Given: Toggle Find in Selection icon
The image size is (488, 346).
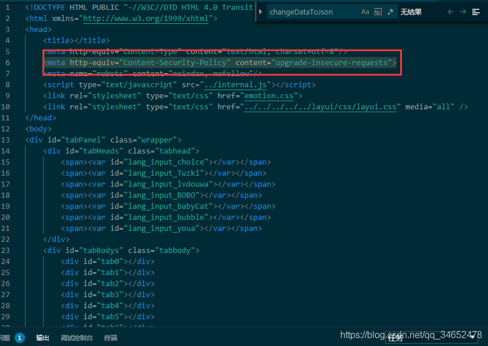Looking at the screenshot, I should click(476, 12).
